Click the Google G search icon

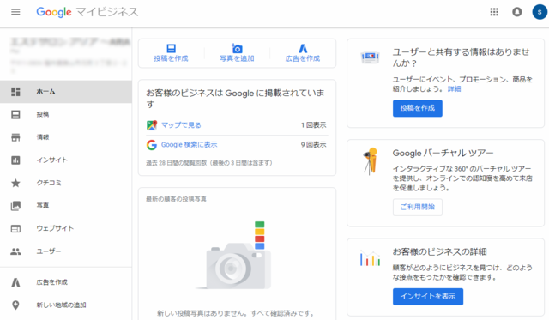[152, 145]
